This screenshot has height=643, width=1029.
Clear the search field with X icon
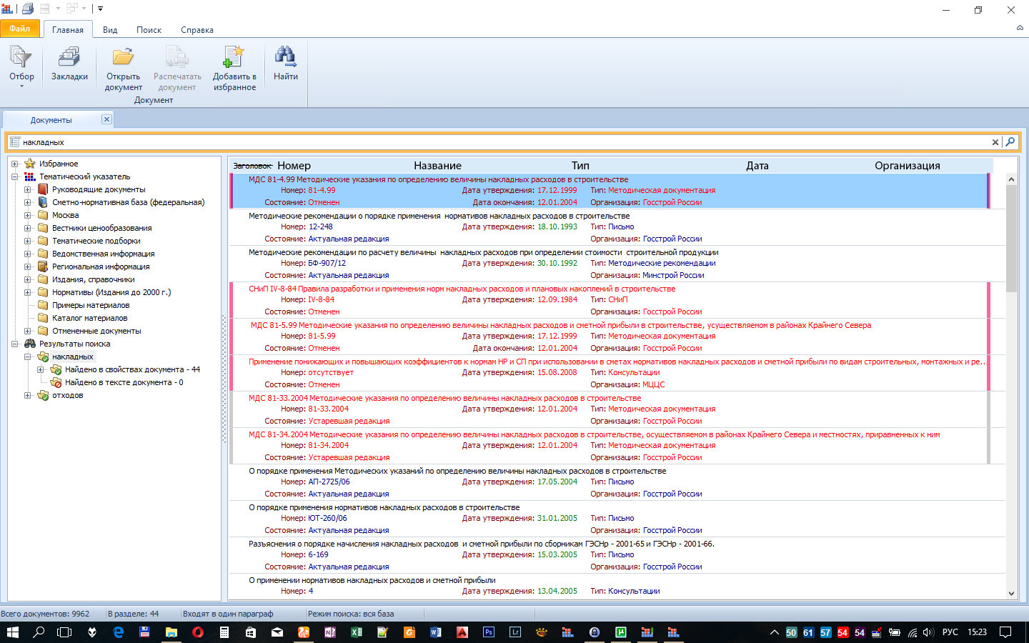click(995, 142)
